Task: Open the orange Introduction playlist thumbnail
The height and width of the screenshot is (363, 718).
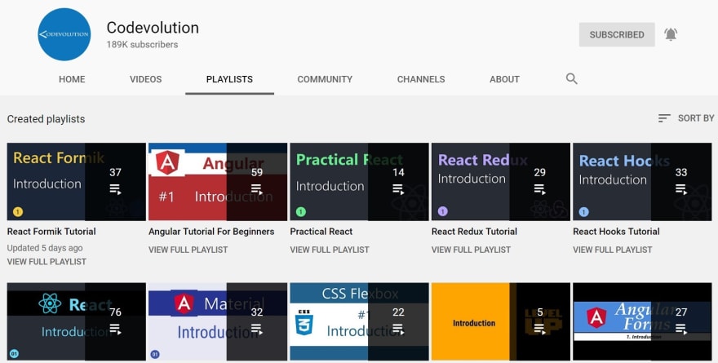Action: coord(500,321)
